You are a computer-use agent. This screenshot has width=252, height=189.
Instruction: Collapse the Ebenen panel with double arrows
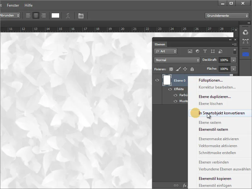[230, 40]
